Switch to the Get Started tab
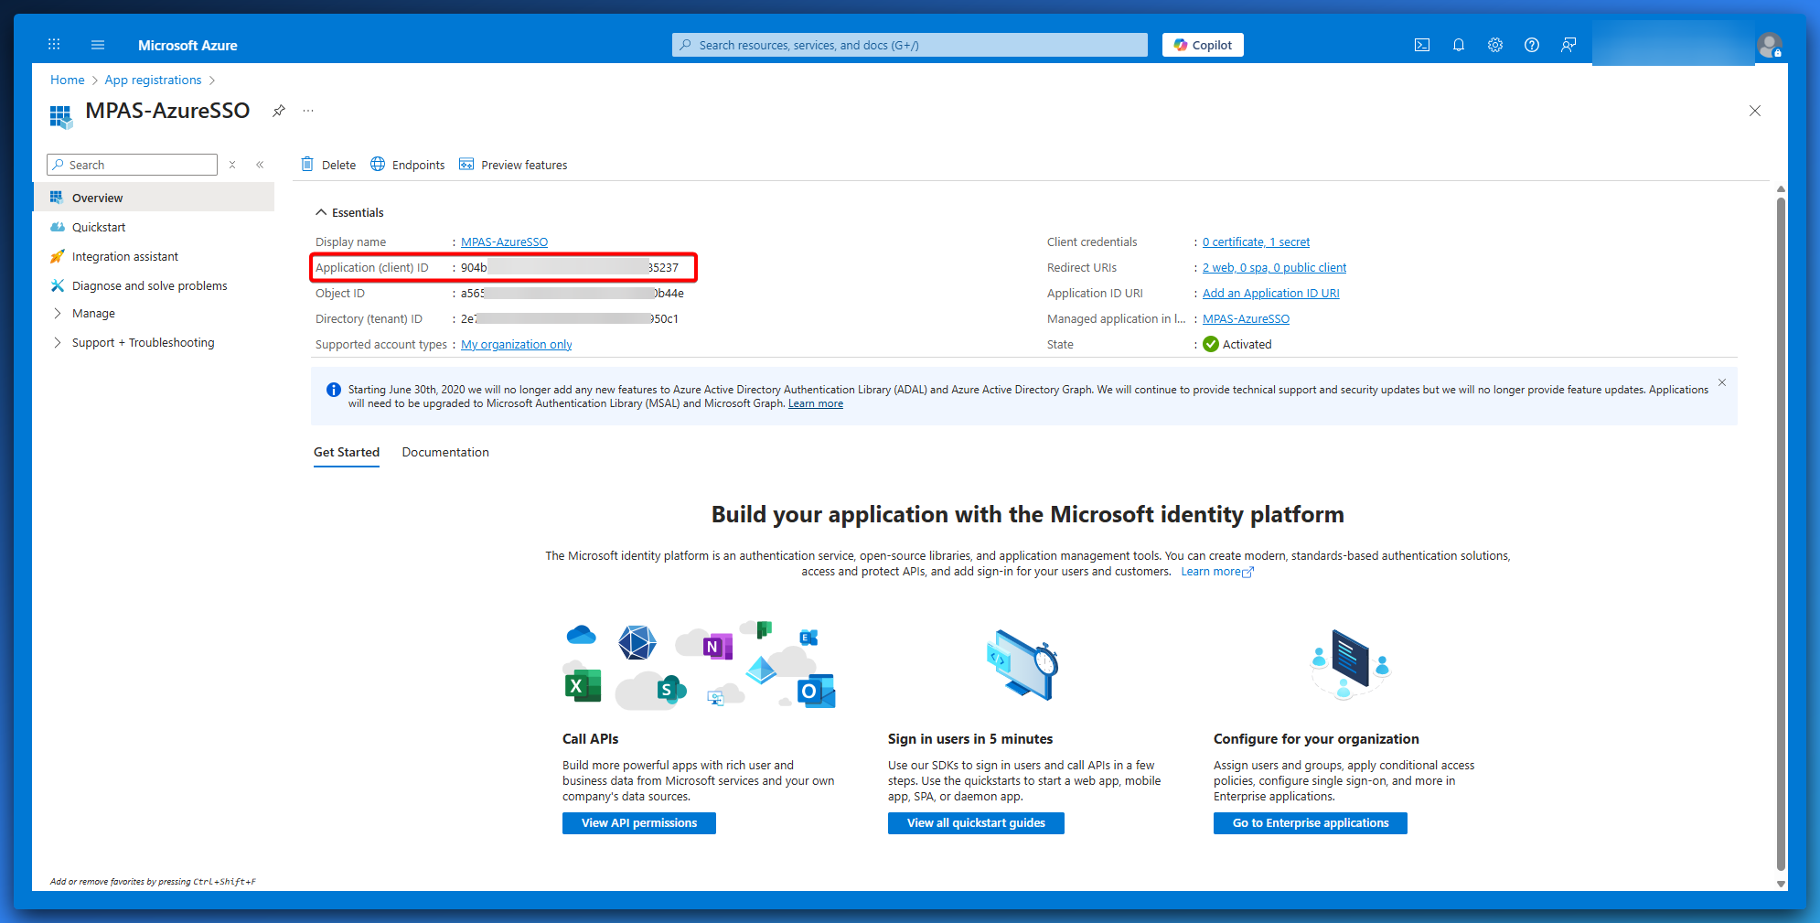The height and width of the screenshot is (923, 1820). click(347, 452)
